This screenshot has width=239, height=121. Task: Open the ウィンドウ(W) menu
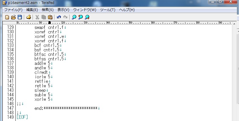click(85, 10)
